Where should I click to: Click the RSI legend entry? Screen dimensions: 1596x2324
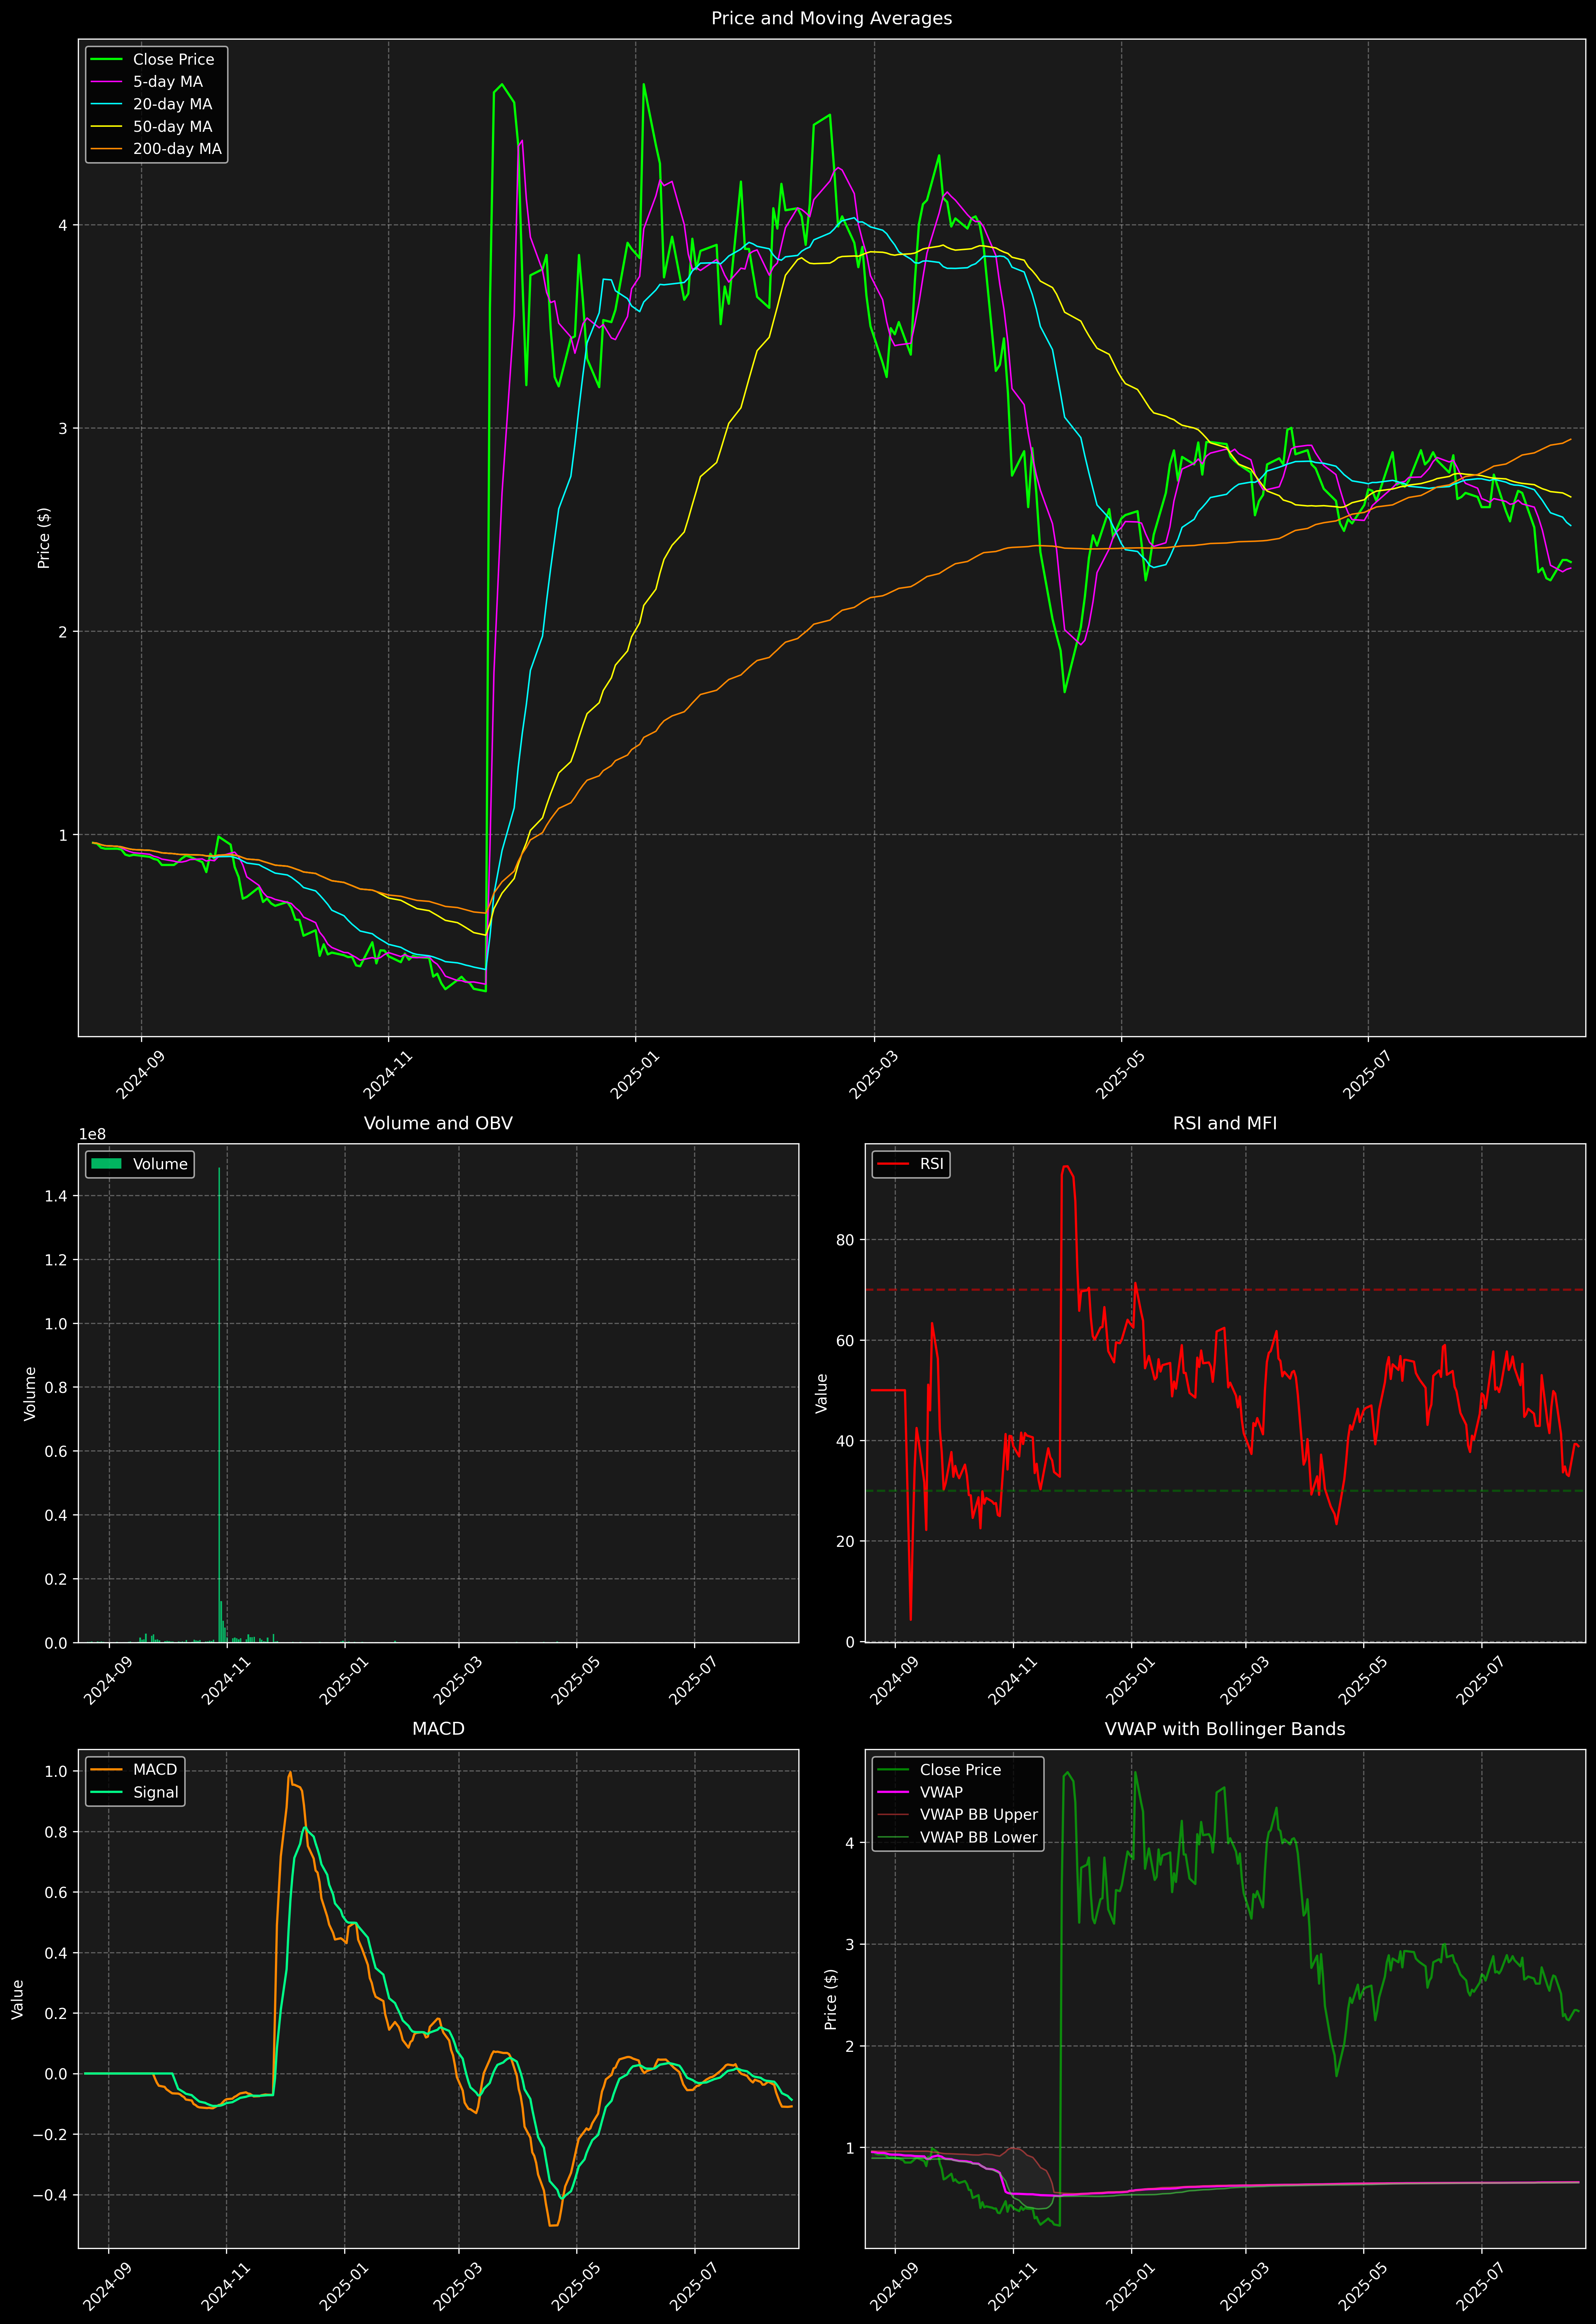click(931, 1164)
